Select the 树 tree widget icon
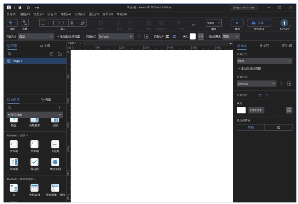 [x=14, y=188]
